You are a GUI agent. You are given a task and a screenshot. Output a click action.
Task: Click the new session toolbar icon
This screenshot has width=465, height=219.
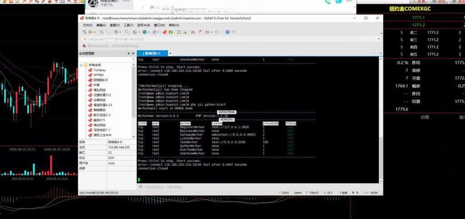[x=84, y=32]
